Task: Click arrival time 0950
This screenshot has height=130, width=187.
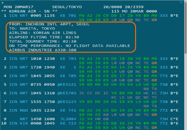Action: 49,85
